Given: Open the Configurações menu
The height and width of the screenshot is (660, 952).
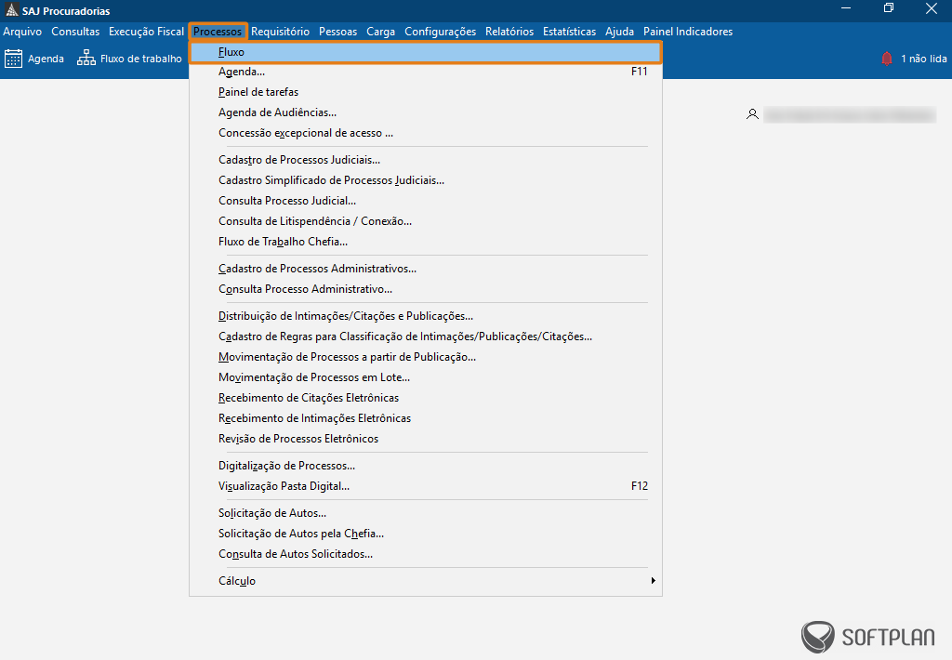Looking at the screenshot, I should coord(440,31).
